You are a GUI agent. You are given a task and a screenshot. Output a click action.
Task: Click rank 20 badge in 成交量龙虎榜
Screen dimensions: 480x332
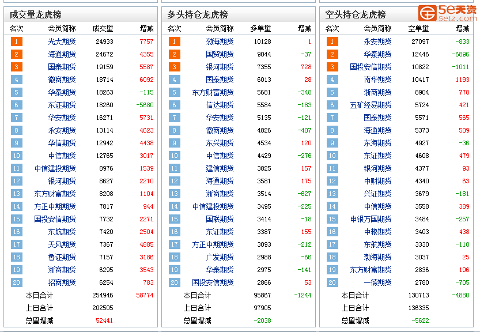[x=17, y=282]
